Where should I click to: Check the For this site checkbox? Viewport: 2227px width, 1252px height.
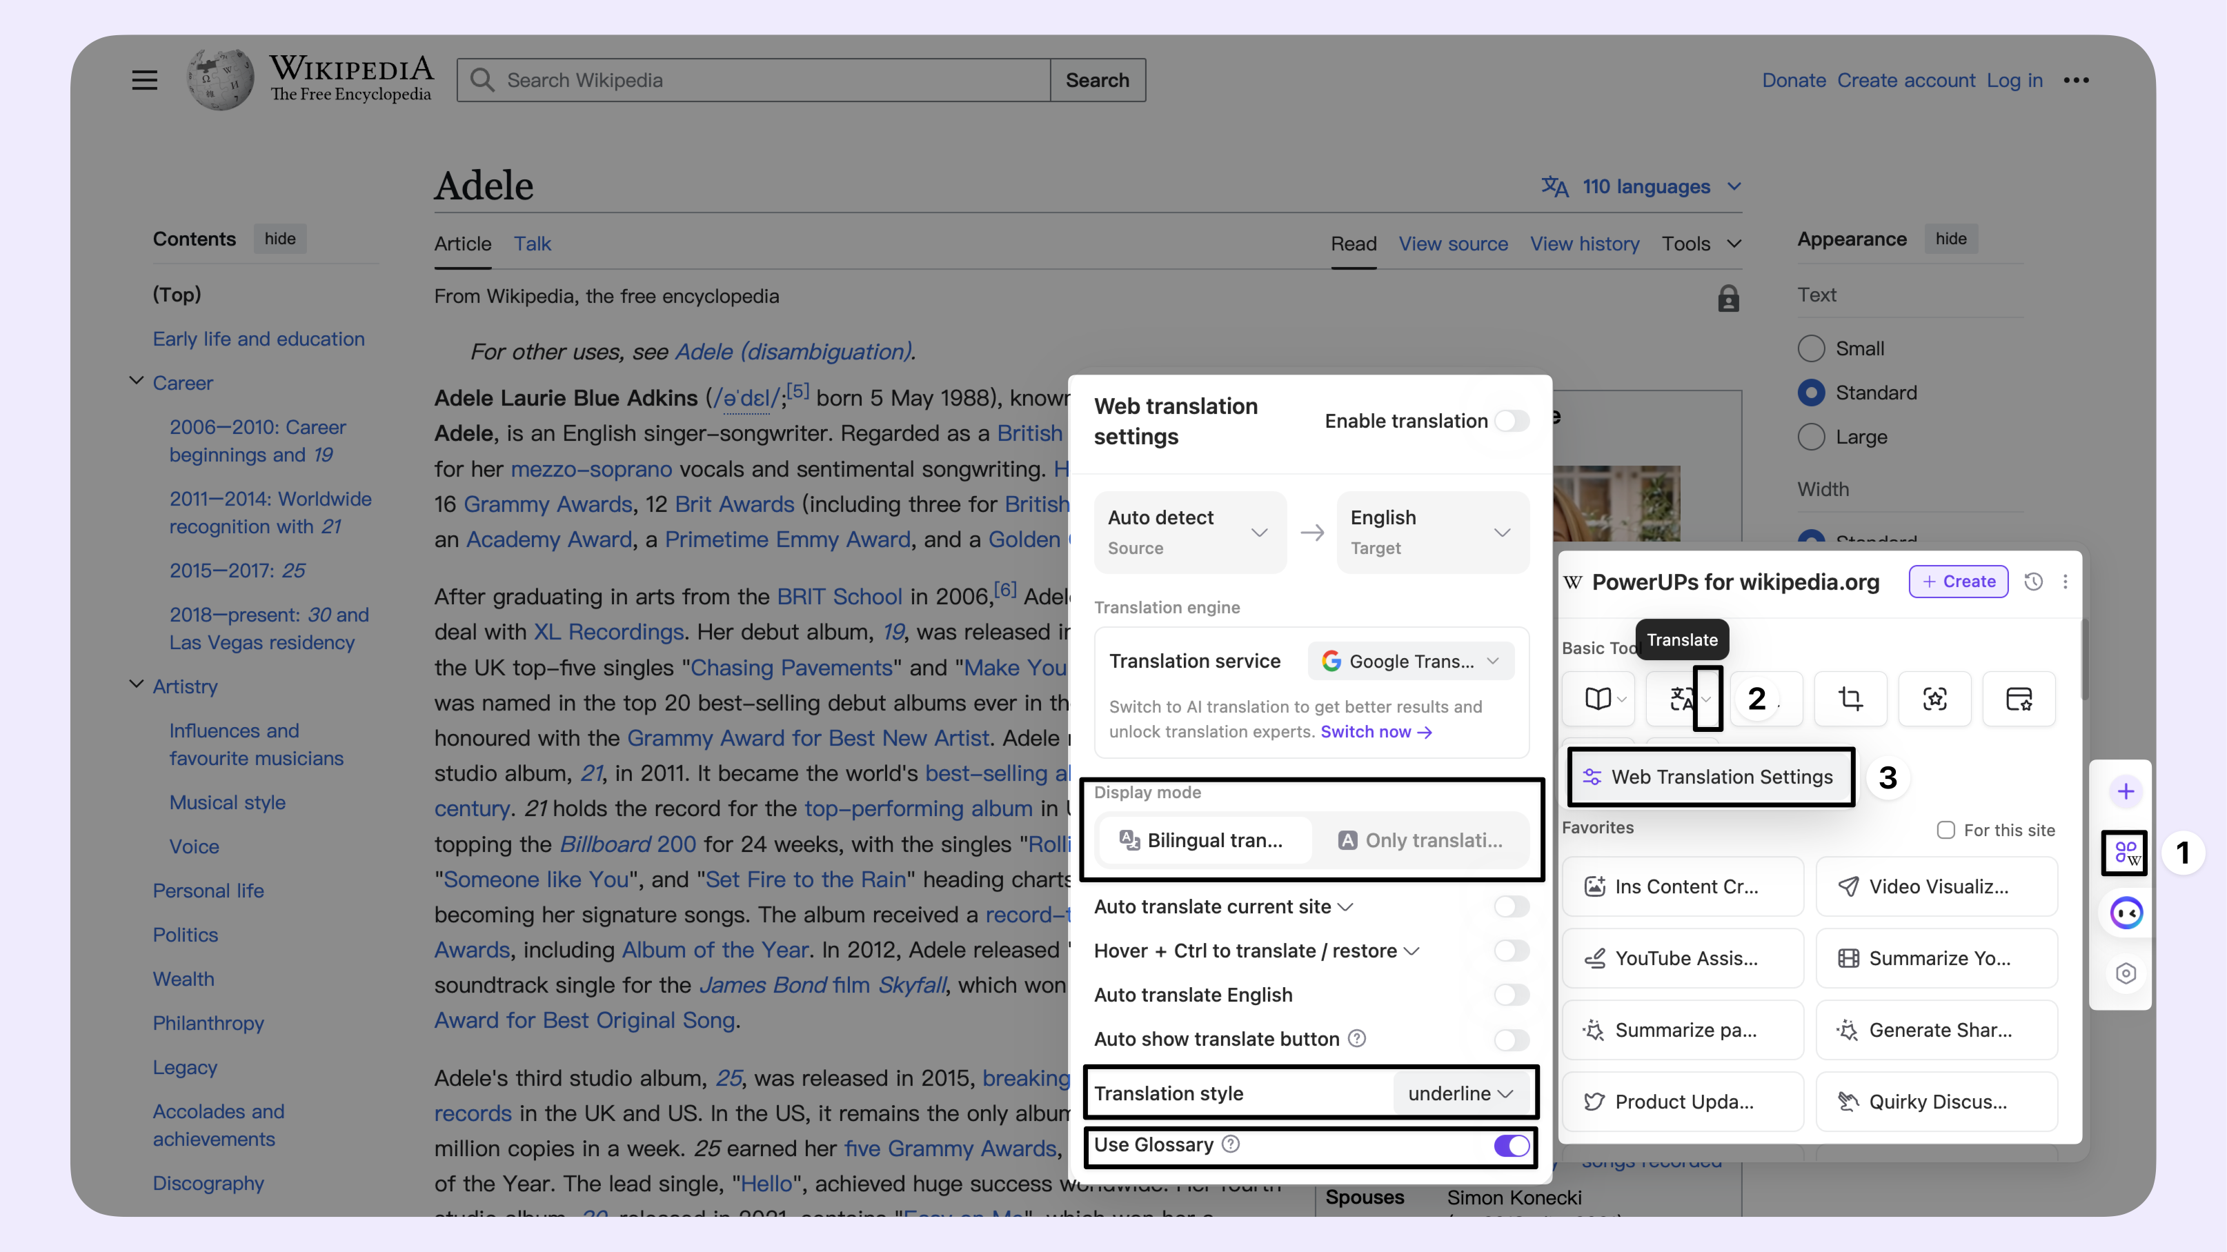pos(1945,830)
